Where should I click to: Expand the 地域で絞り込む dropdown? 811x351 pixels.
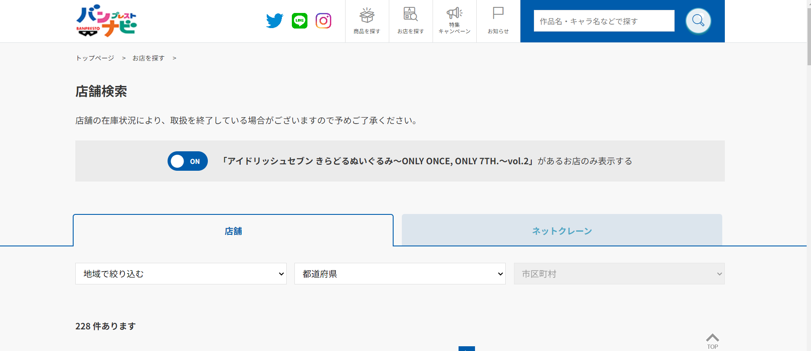181,274
